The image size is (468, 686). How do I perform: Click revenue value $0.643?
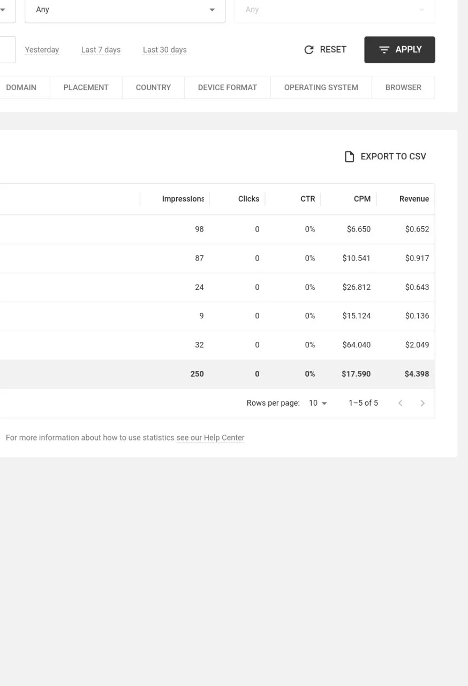[417, 287]
